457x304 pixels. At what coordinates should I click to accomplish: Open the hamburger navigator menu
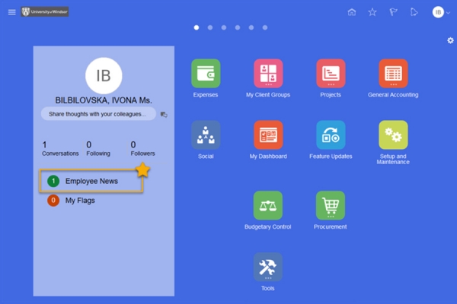click(11, 12)
